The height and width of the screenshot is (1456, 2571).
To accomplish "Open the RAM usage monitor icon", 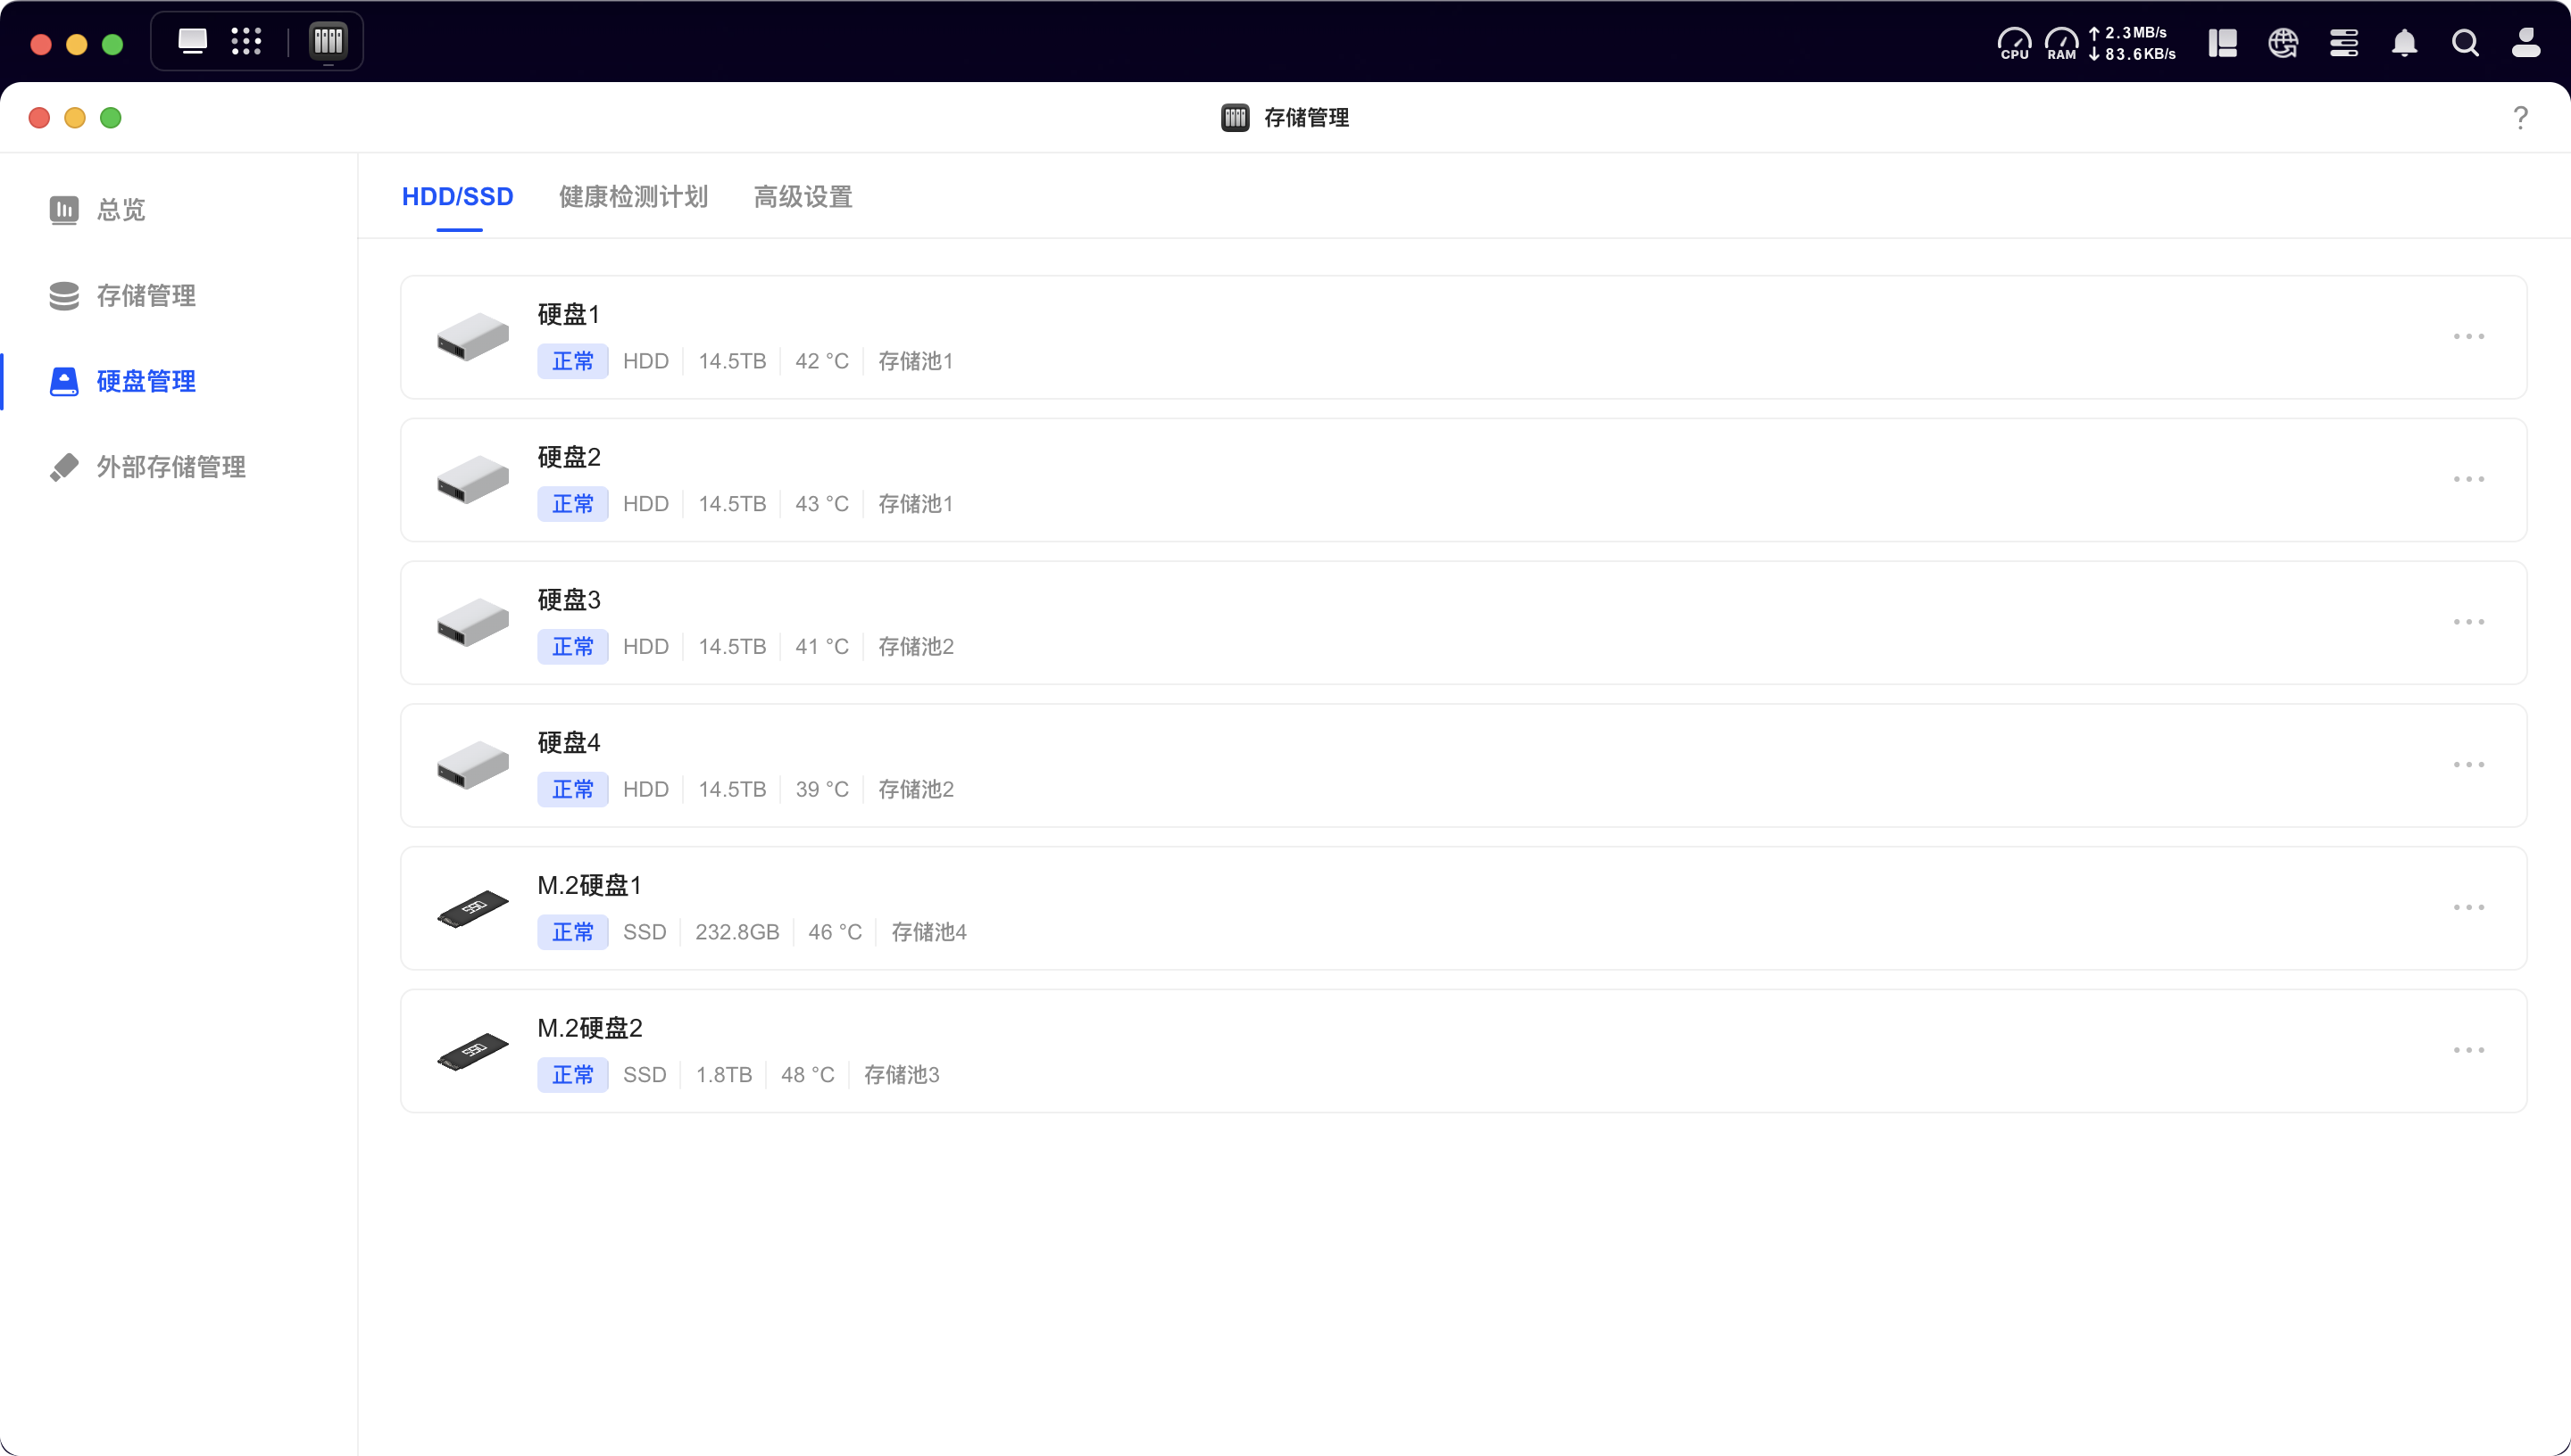I will pyautogui.click(x=2060, y=43).
